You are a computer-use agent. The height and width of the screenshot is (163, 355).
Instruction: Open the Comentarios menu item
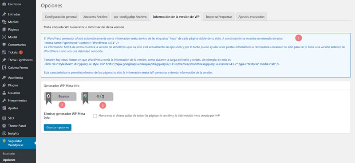click(x=18, y=45)
